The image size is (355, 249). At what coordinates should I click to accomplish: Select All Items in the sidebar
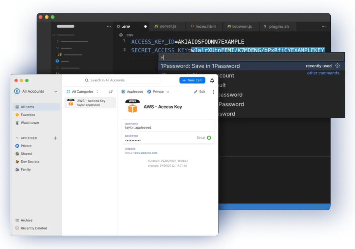(x=36, y=107)
